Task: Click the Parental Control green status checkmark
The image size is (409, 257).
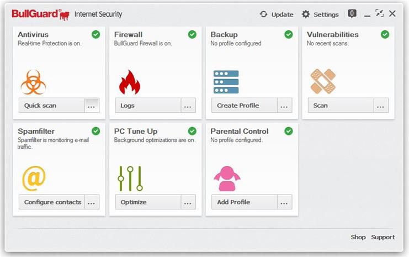Action: point(289,131)
